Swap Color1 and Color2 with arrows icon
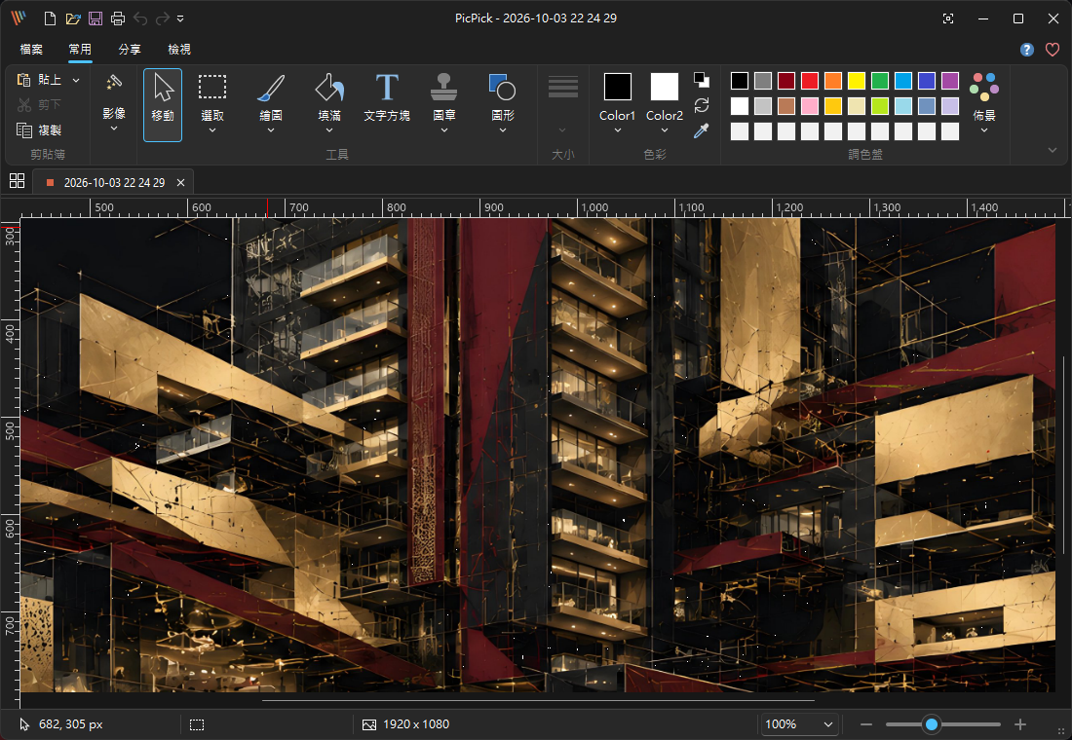The width and height of the screenshot is (1072, 740). tap(702, 105)
